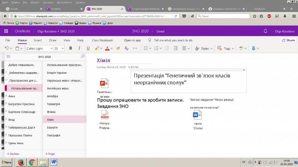298x167 pixels.
Task: Expand the Анна section group
Action: coord(6,96)
